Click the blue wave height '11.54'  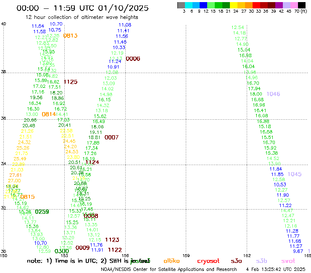[38, 26]
